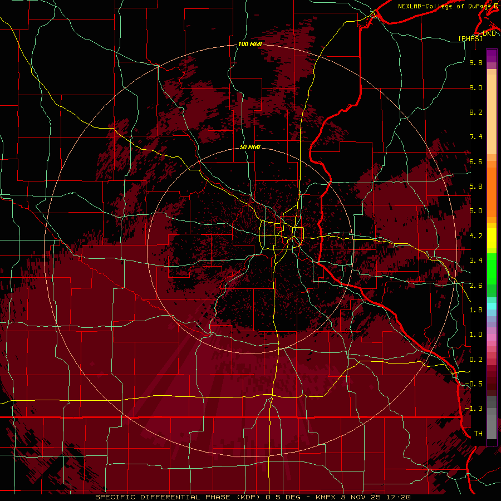Click the 4.2 value on the color scale

tap(476, 236)
